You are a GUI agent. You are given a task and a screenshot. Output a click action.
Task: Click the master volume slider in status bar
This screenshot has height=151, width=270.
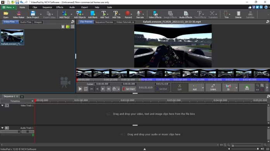tap(244, 149)
